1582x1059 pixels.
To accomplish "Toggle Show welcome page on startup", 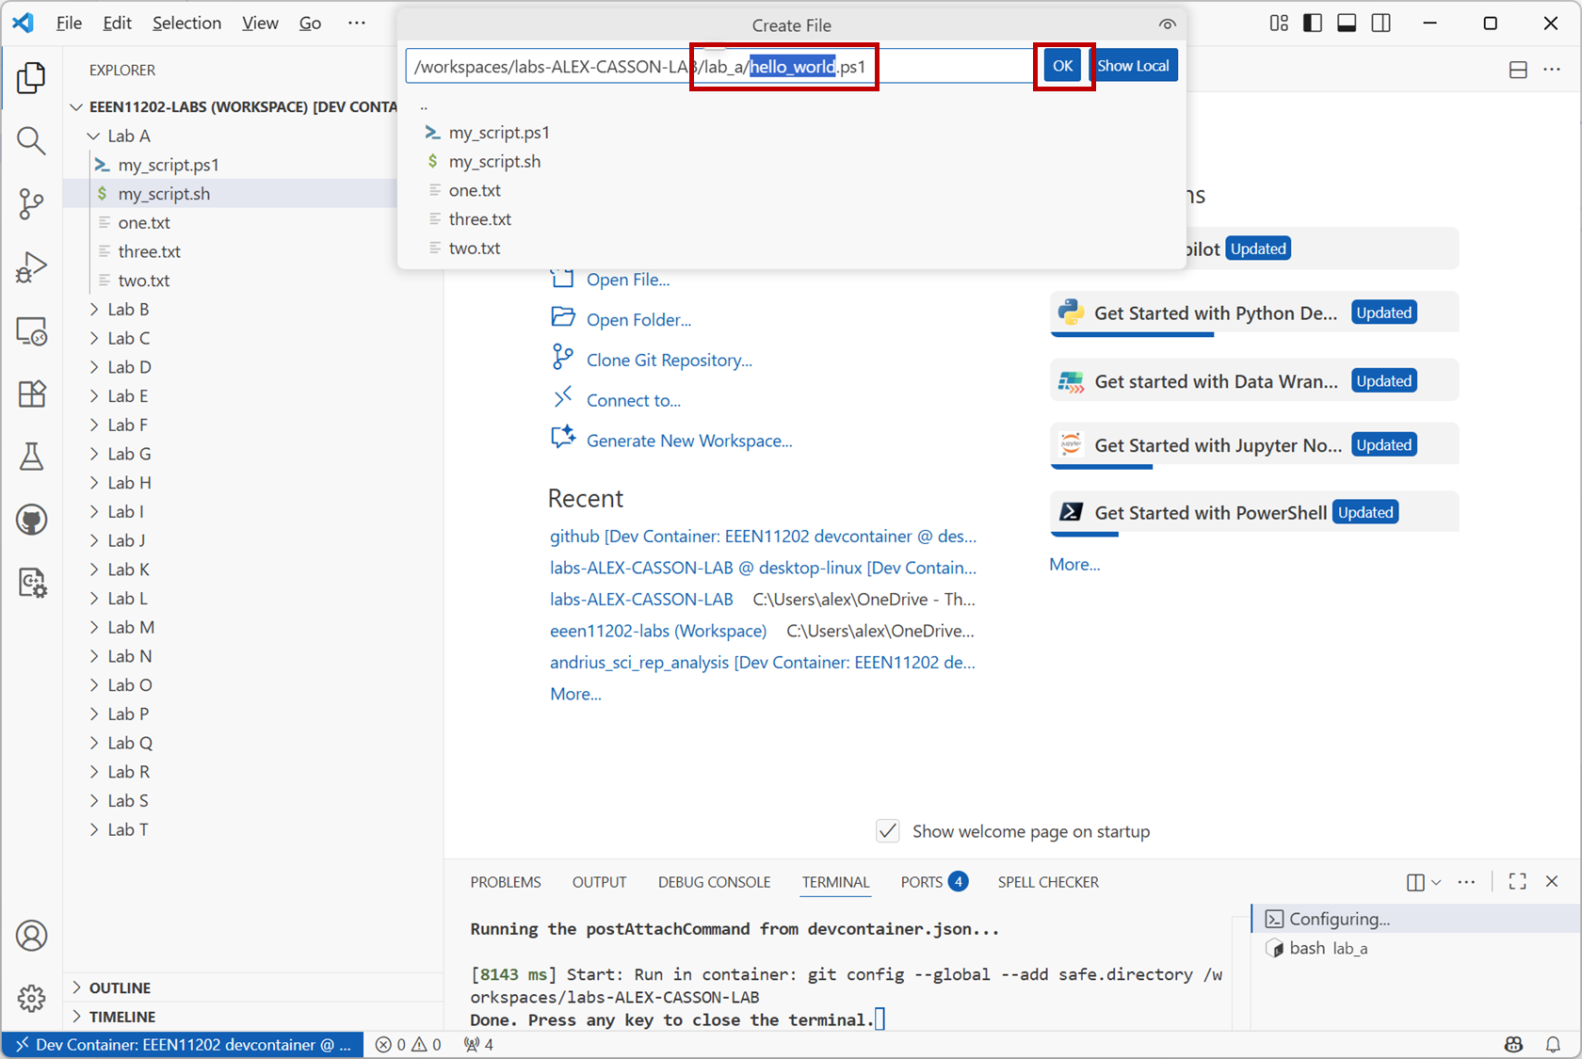I will (x=887, y=831).
